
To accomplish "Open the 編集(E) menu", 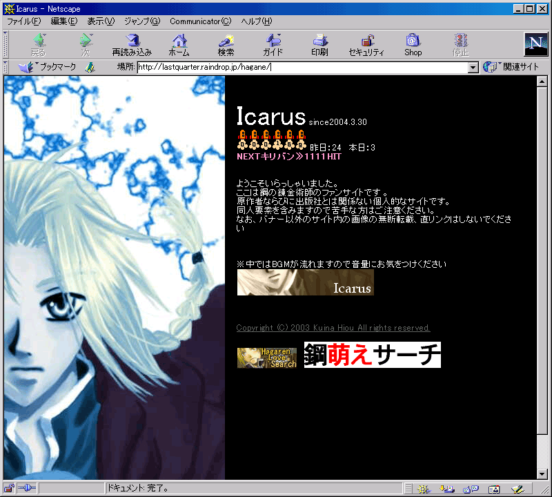I will click(63, 21).
